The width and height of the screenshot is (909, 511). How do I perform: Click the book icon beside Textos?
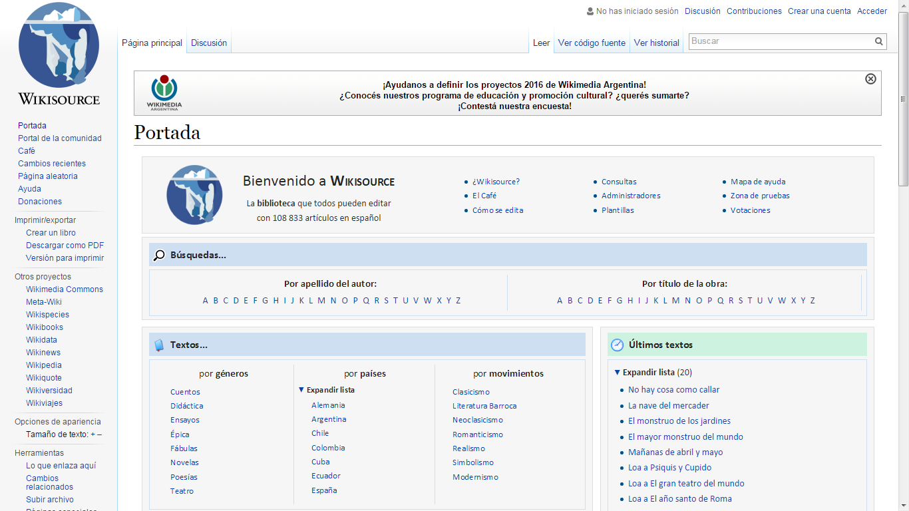click(x=159, y=345)
